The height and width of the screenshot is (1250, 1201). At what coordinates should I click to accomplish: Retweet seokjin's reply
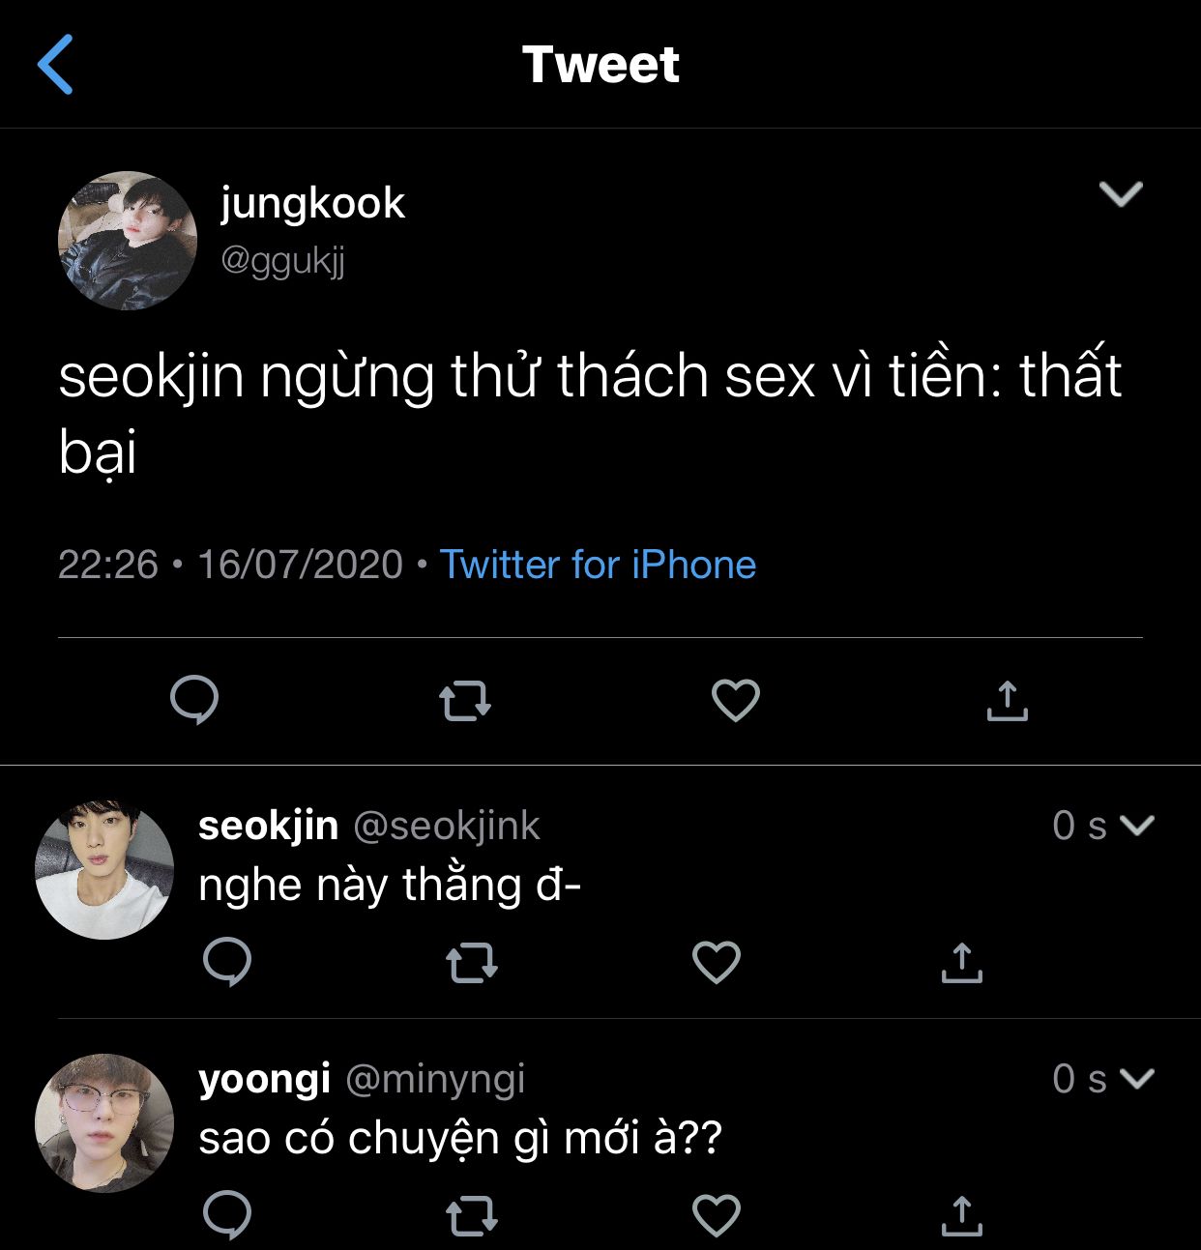(471, 963)
